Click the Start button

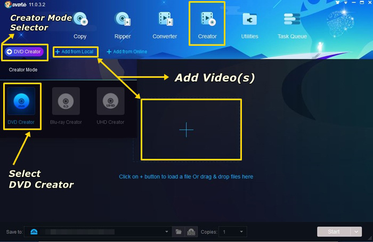pos(334,232)
